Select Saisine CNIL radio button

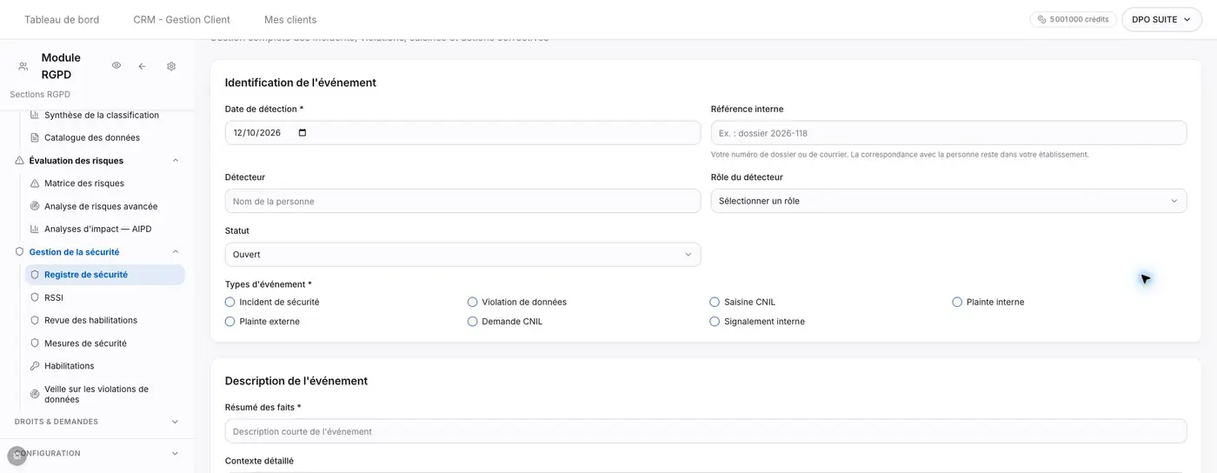[x=715, y=303]
